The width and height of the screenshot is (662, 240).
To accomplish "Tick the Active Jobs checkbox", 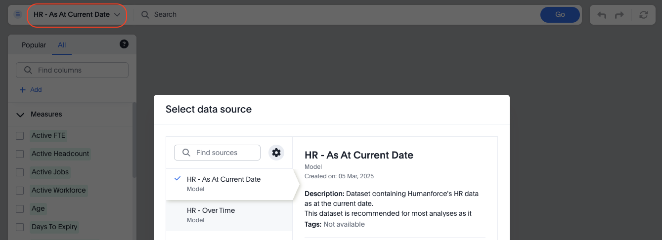I will click(20, 172).
